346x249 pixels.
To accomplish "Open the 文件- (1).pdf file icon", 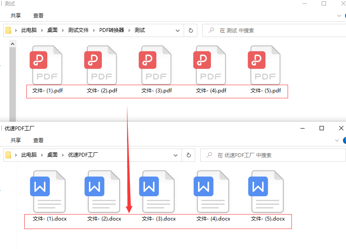I will pyautogui.click(x=46, y=65).
